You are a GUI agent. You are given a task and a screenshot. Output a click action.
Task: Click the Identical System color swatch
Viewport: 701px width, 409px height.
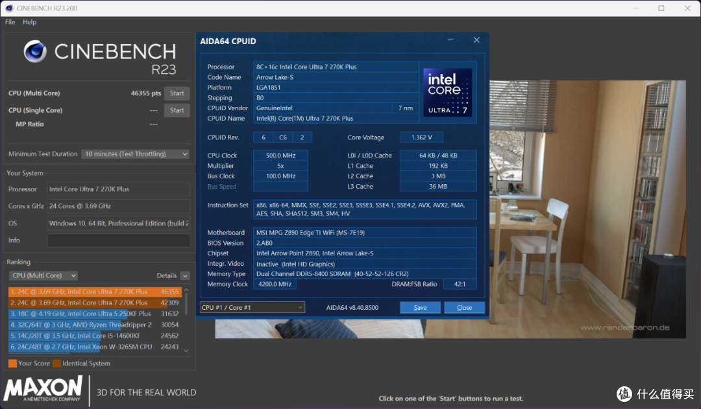tap(56, 364)
